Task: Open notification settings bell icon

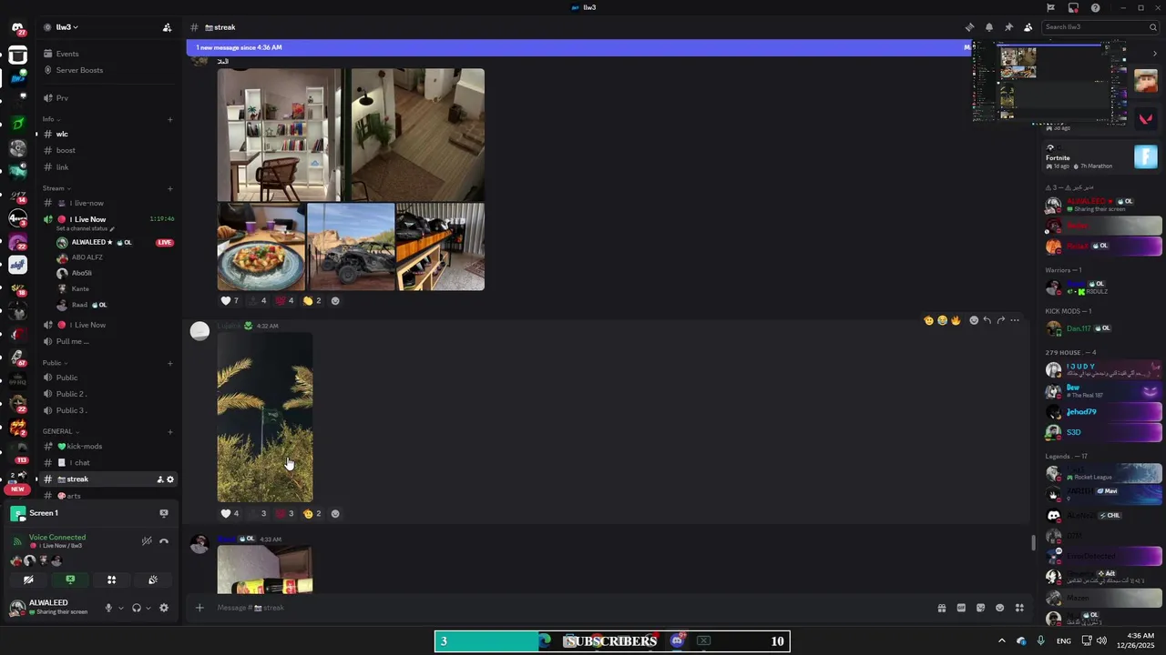Action: click(989, 27)
